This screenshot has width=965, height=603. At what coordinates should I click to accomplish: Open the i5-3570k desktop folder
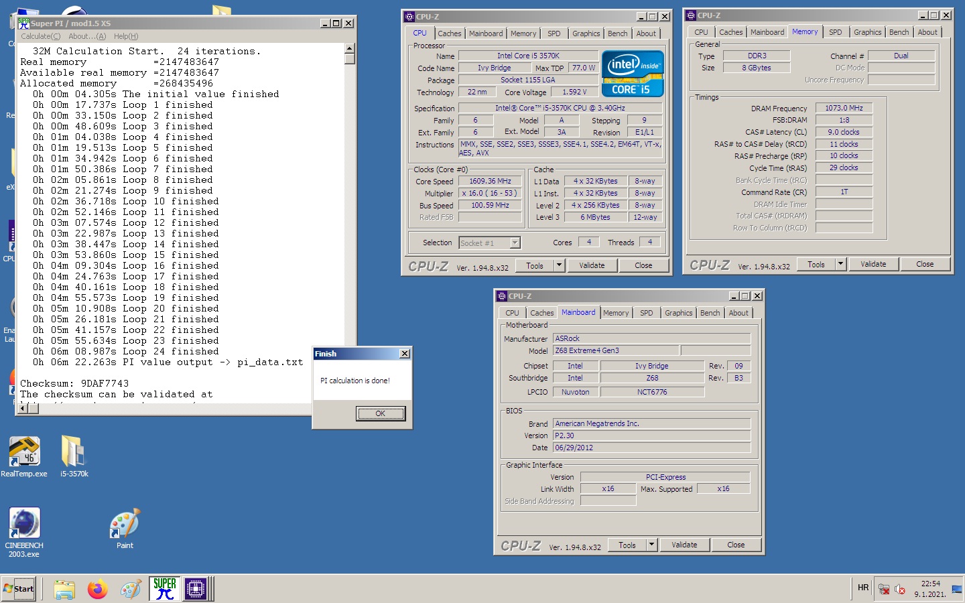[74, 456]
